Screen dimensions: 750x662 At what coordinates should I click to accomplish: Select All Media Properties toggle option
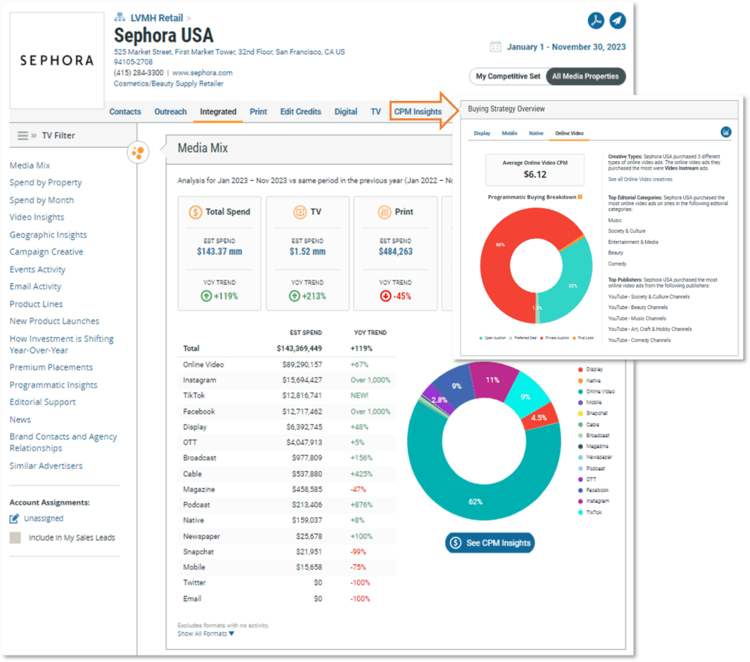point(585,77)
